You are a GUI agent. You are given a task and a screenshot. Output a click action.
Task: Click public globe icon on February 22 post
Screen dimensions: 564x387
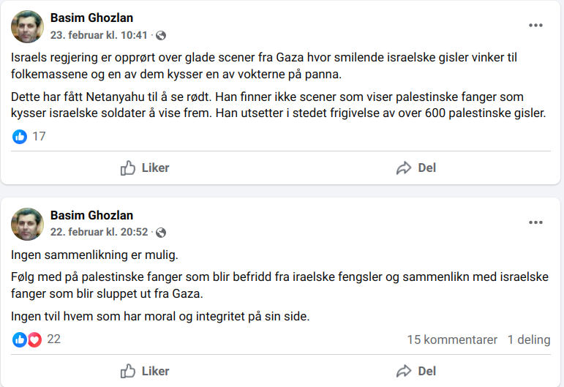click(x=161, y=232)
